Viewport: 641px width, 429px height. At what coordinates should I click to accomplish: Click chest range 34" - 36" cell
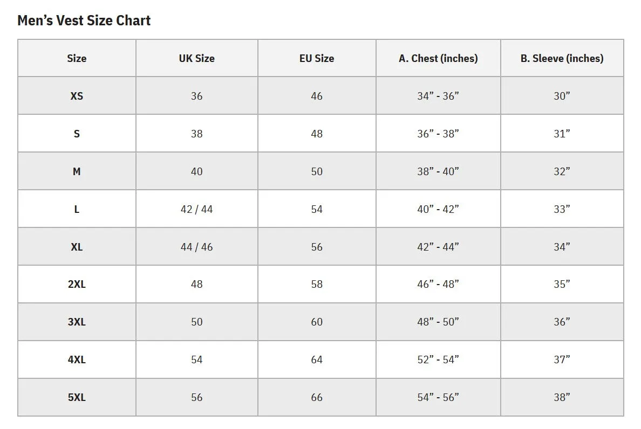coord(438,96)
